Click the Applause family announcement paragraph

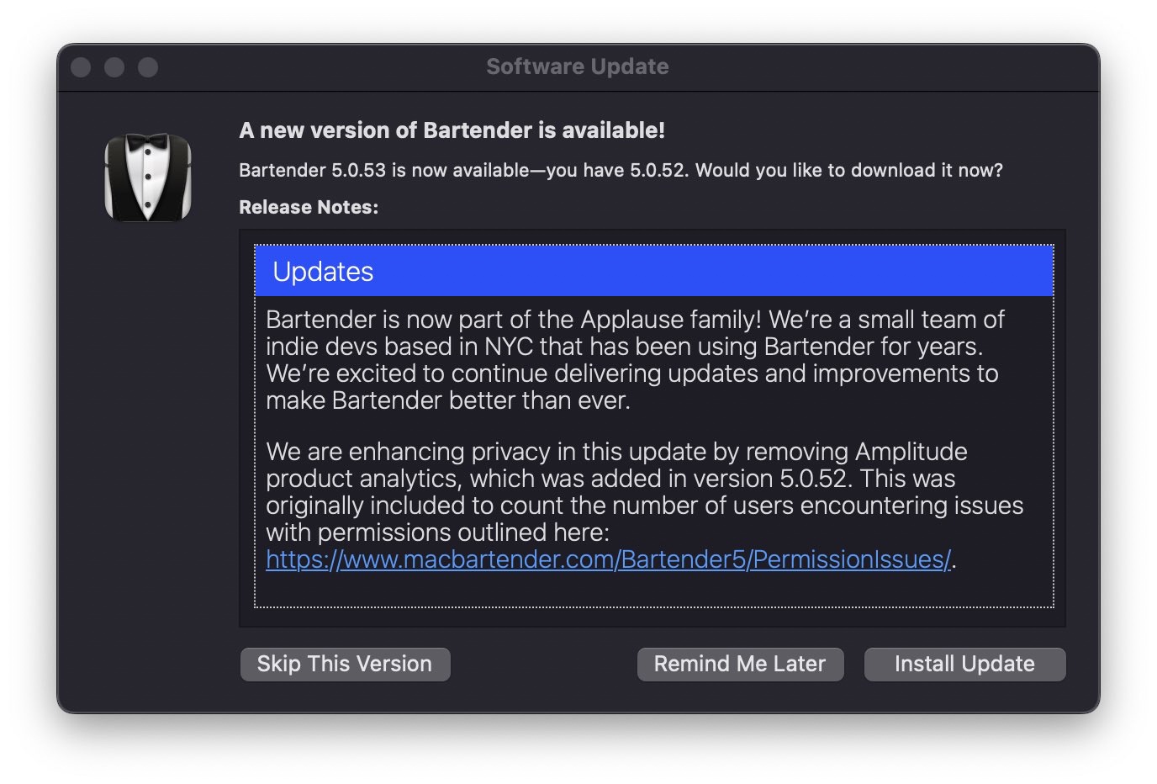(635, 360)
